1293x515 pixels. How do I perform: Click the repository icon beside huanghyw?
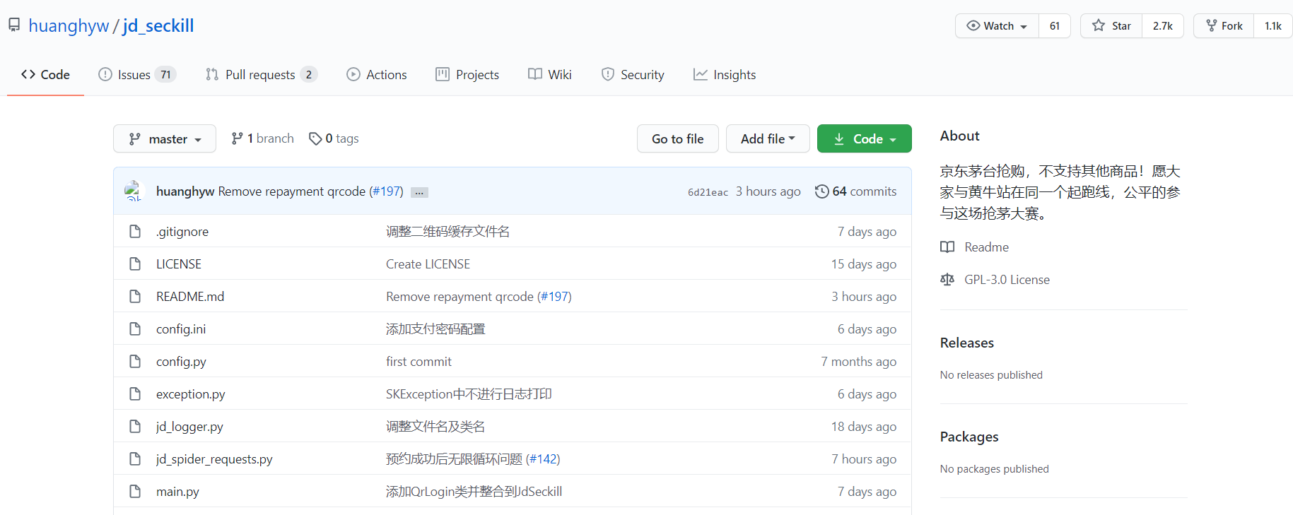[x=14, y=25]
